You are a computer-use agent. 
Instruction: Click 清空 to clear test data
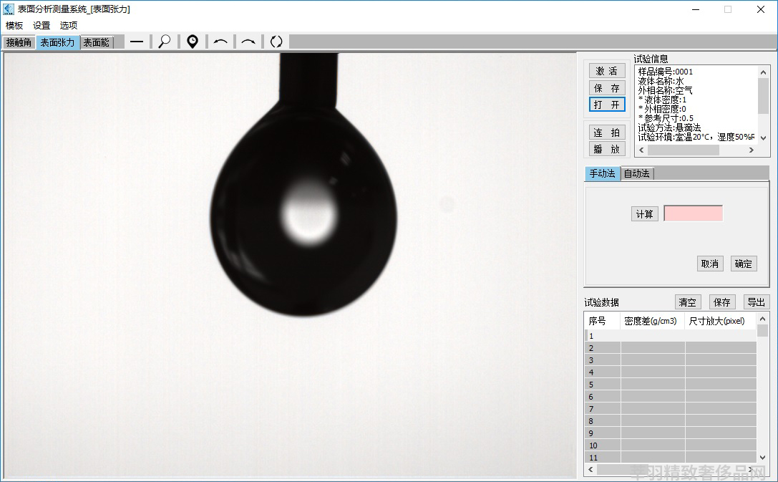pyautogui.click(x=688, y=302)
